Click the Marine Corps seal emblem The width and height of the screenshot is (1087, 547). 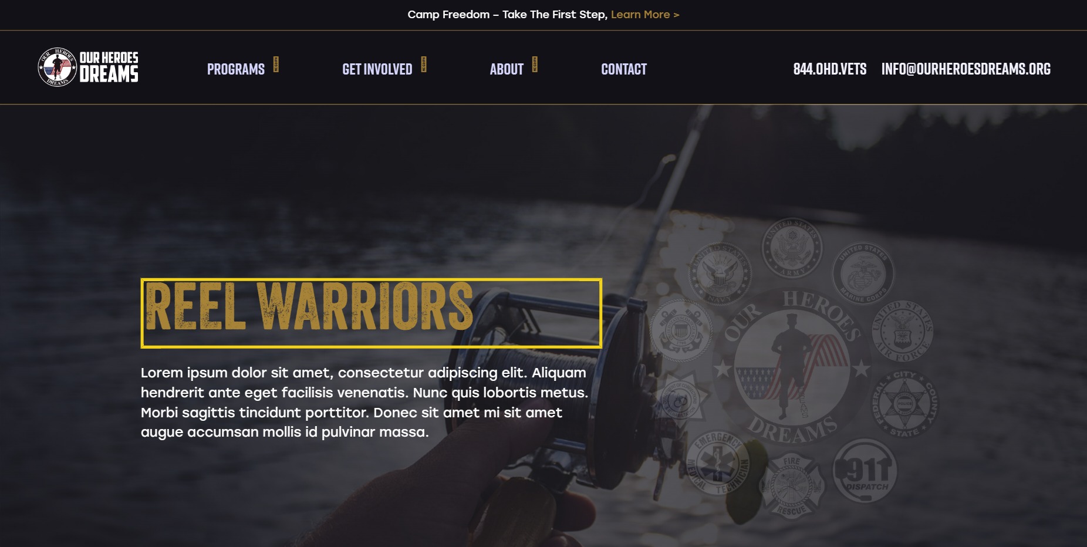862,273
